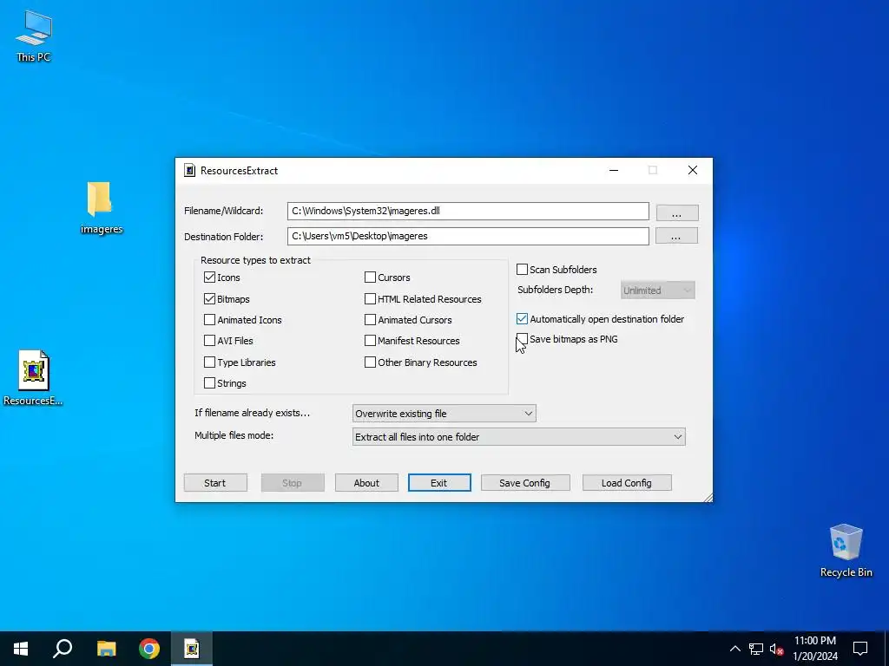Viewport: 889px width, 666px height.
Task: Click the ResourcesExtract title bar icon
Action: pyautogui.click(x=189, y=171)
